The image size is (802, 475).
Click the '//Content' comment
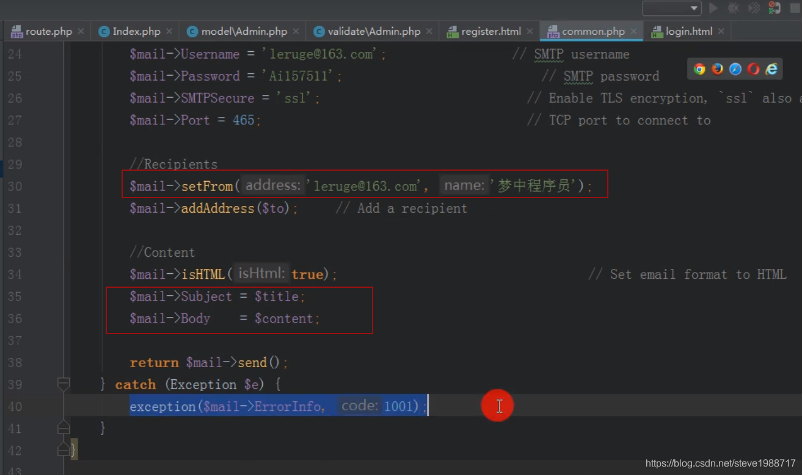(162, 252)
